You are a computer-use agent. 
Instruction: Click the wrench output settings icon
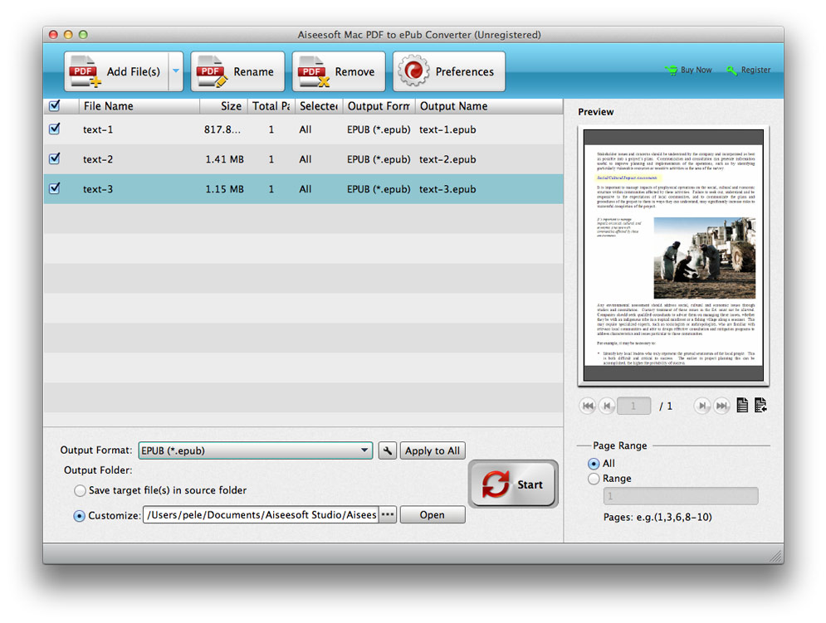tap(387, 450)
